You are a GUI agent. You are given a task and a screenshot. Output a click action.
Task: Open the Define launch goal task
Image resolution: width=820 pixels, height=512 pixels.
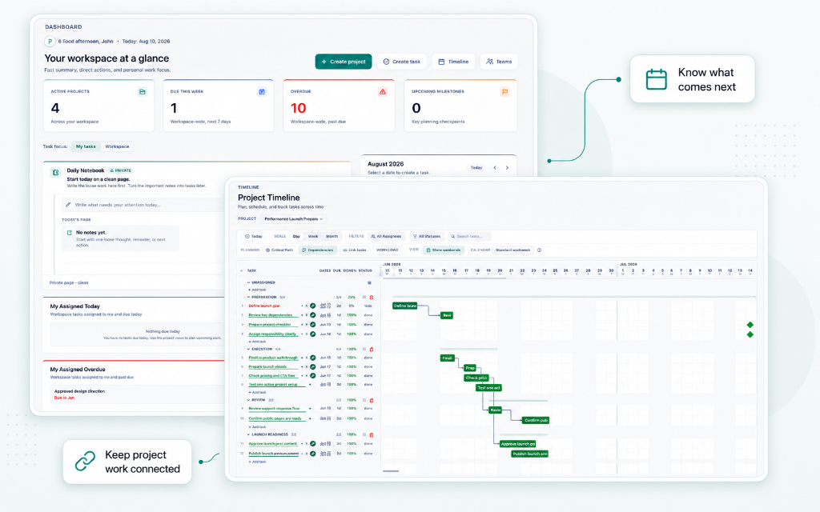(264, 306)
